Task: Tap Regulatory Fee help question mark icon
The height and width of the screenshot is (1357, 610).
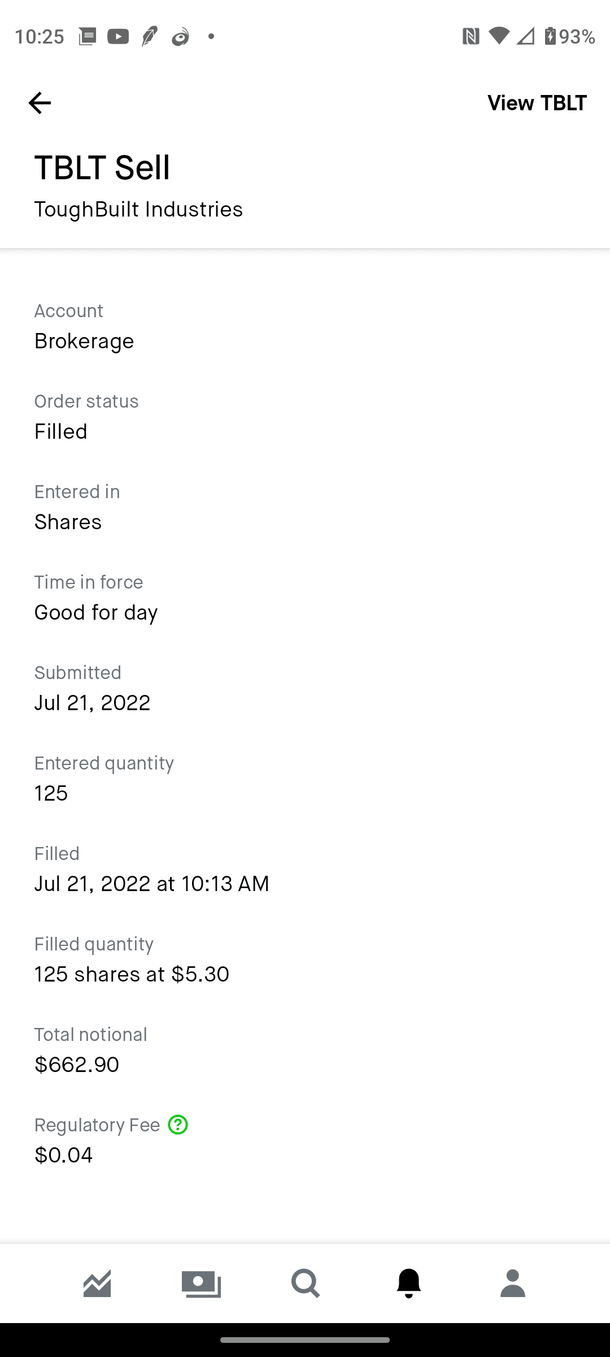Action: click(x=178, y=1125)
